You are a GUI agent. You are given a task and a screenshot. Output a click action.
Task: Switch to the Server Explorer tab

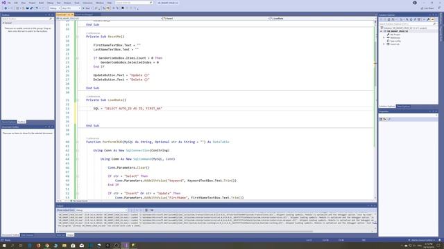9,122
